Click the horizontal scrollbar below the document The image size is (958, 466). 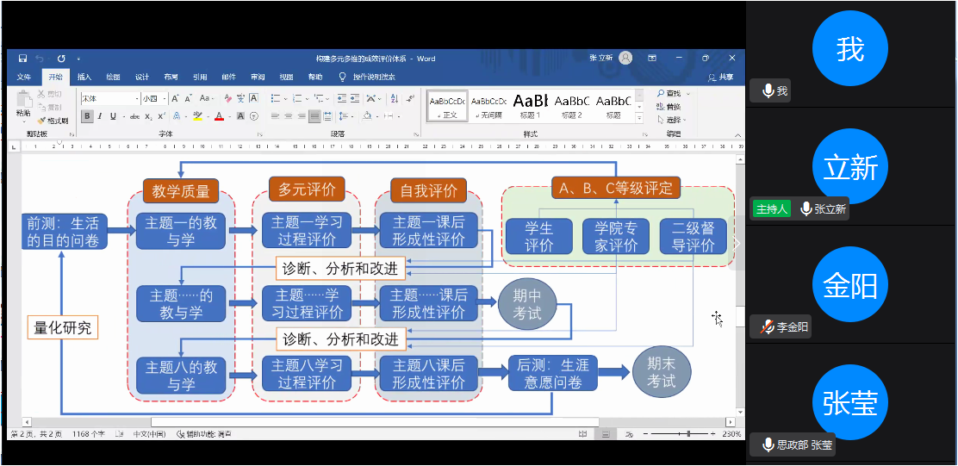point(345,422)
